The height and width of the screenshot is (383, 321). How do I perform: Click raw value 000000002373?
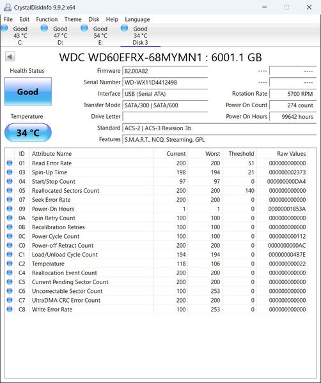pyautogui.click(x=287, y=172)
